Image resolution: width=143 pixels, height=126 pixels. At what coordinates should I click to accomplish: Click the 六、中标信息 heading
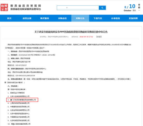point(13,86)
